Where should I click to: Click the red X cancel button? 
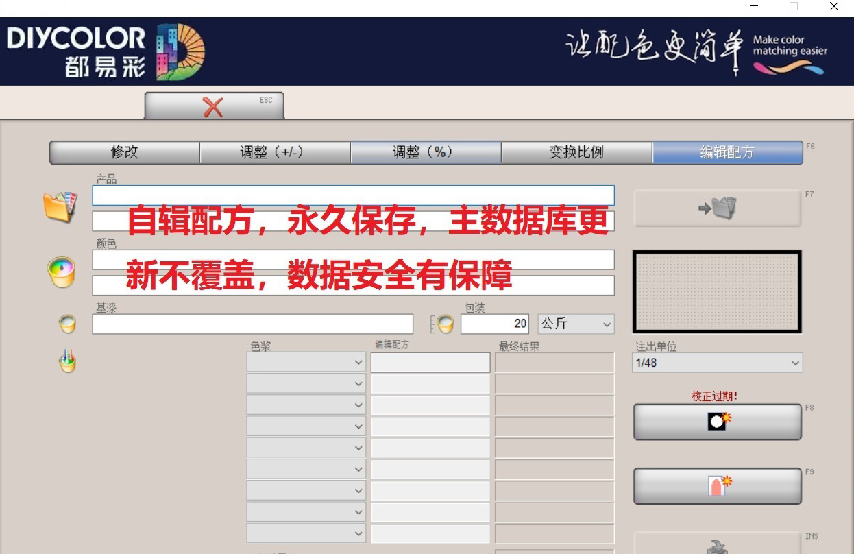[x=213, y=106]
